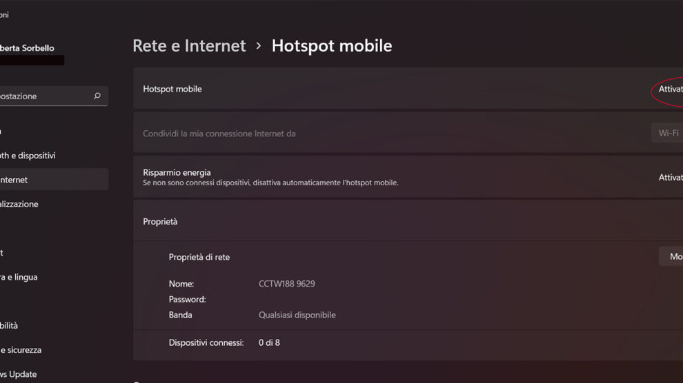
Task: Click the Roberta Sorbello user profile
Action: tap(28, 49)
